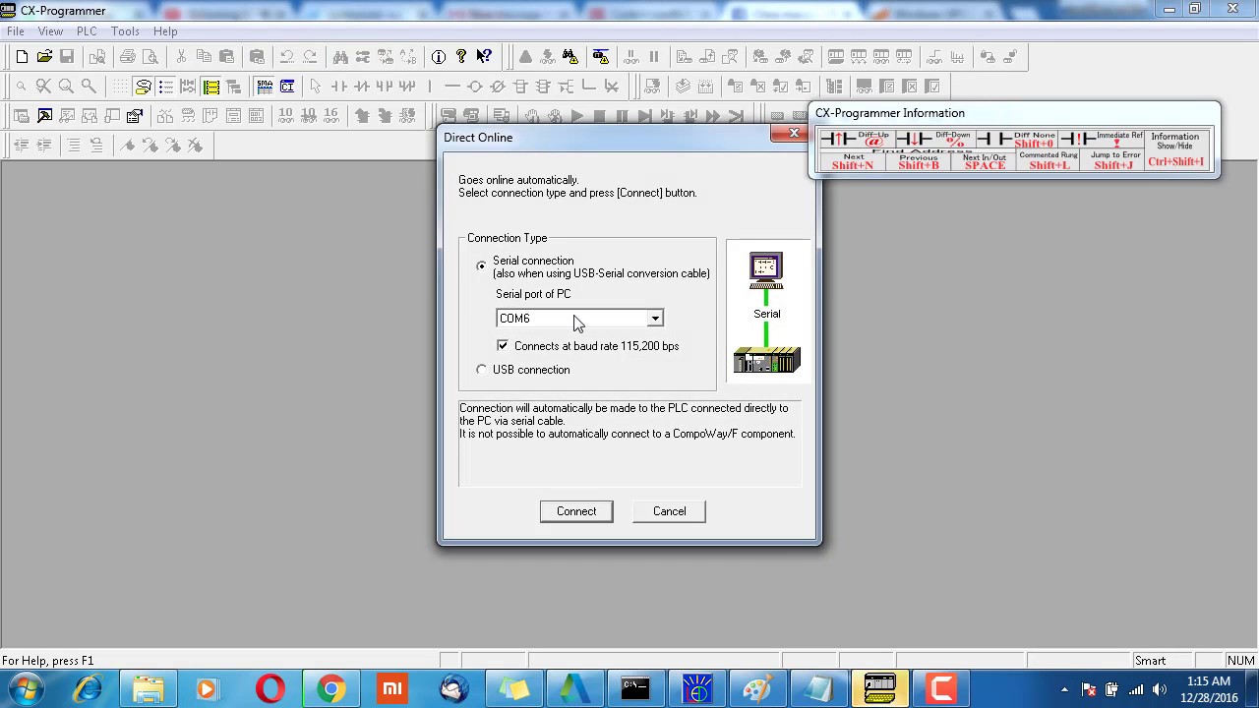The height and width of the screenshot is (708, 1259).
Task: Toggle 'Connects at baud rate 115,200 bps' checkbox
Action: point(503,346)
